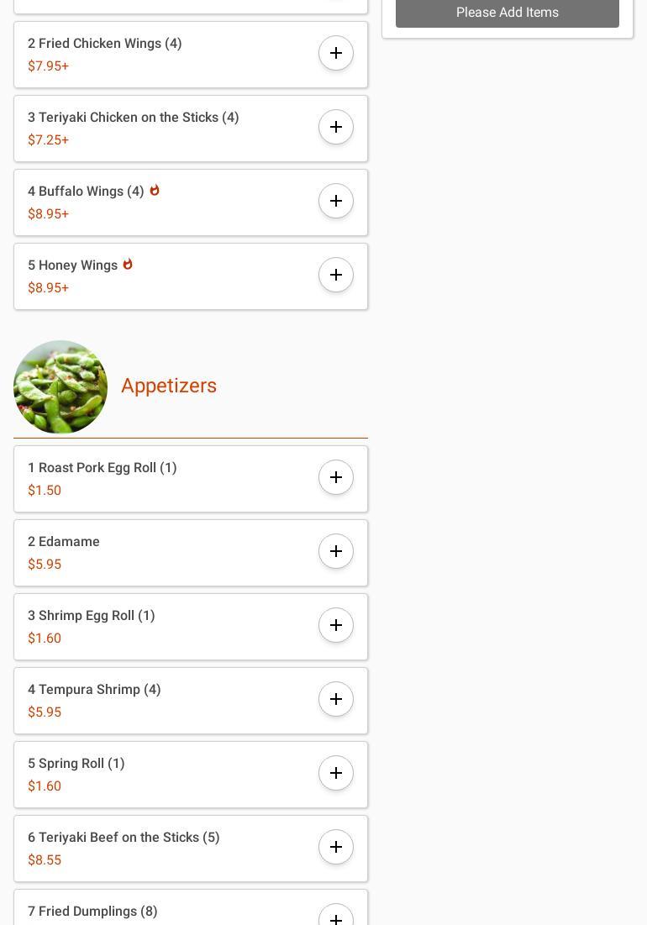Open the Appetizers edamame thumbnail image
The image size is (647, 925).
[x=60, y=386]
